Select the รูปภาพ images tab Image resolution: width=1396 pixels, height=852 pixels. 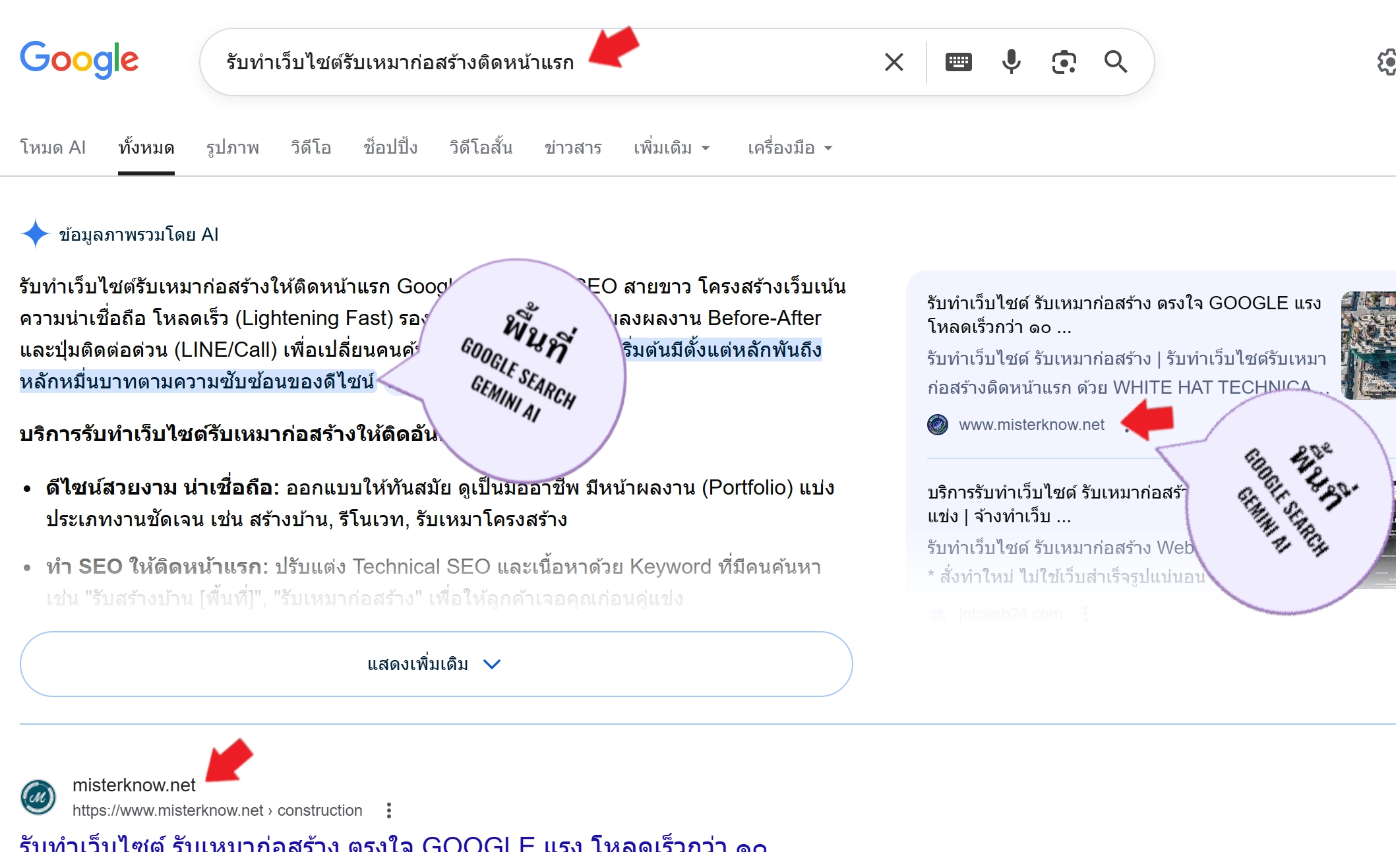click(232, 148)
